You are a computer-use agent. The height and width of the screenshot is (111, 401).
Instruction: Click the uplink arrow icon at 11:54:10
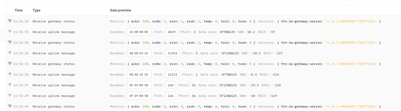[10, 74]
